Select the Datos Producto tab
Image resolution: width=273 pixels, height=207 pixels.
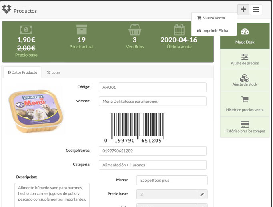pyautogui.click(x=22, y=72)
